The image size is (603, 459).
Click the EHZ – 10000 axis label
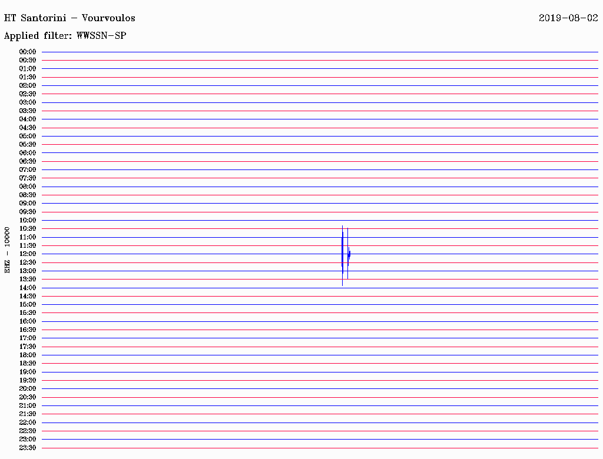[7, 250]
